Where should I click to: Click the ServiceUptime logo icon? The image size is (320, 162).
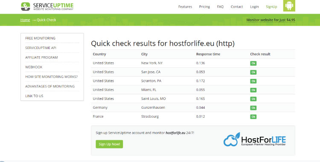click(26, 6)
